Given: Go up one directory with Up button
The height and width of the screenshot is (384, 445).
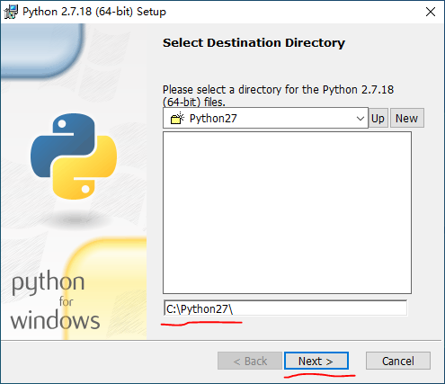Looking at the screenshot, I should coord(378,118).
